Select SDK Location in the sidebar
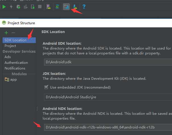This screenshot has width=172, height=135. 19,40
